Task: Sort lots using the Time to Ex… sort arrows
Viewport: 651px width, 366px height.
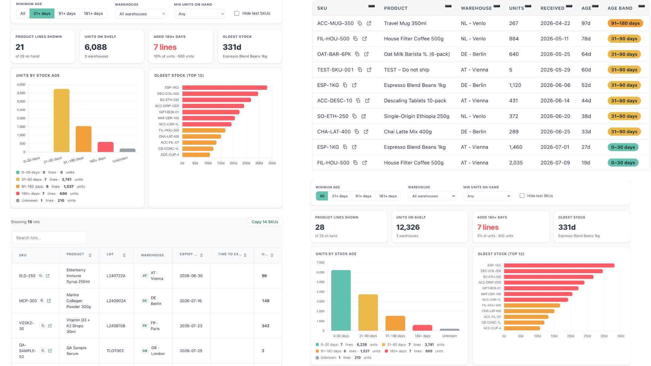Action: point(245,255)
